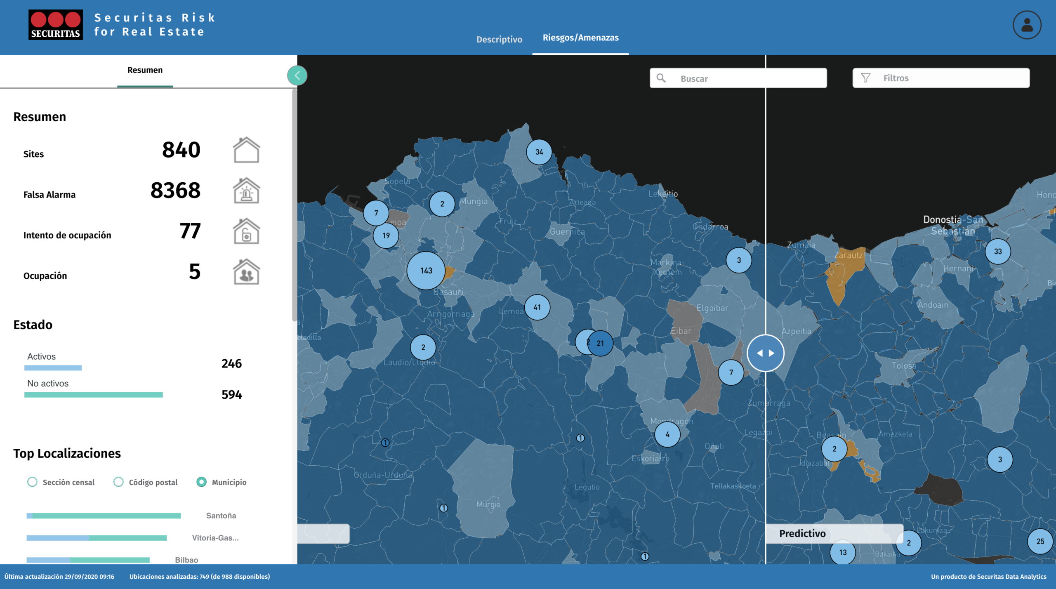The height and width of the screenshot is (589, 1056).
Task: Click the Ocupación count 5
Action: 195,271
